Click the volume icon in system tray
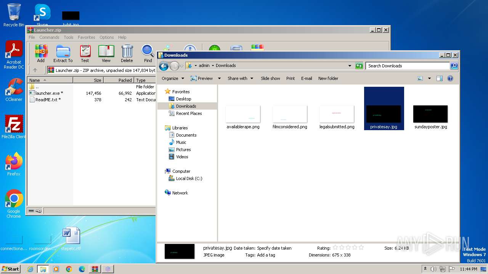This screenshot has width=488, height=274. [433, 269]
